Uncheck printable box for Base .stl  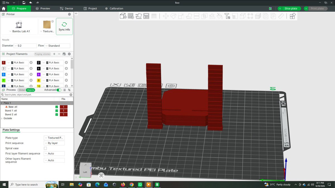pos(57,107)
